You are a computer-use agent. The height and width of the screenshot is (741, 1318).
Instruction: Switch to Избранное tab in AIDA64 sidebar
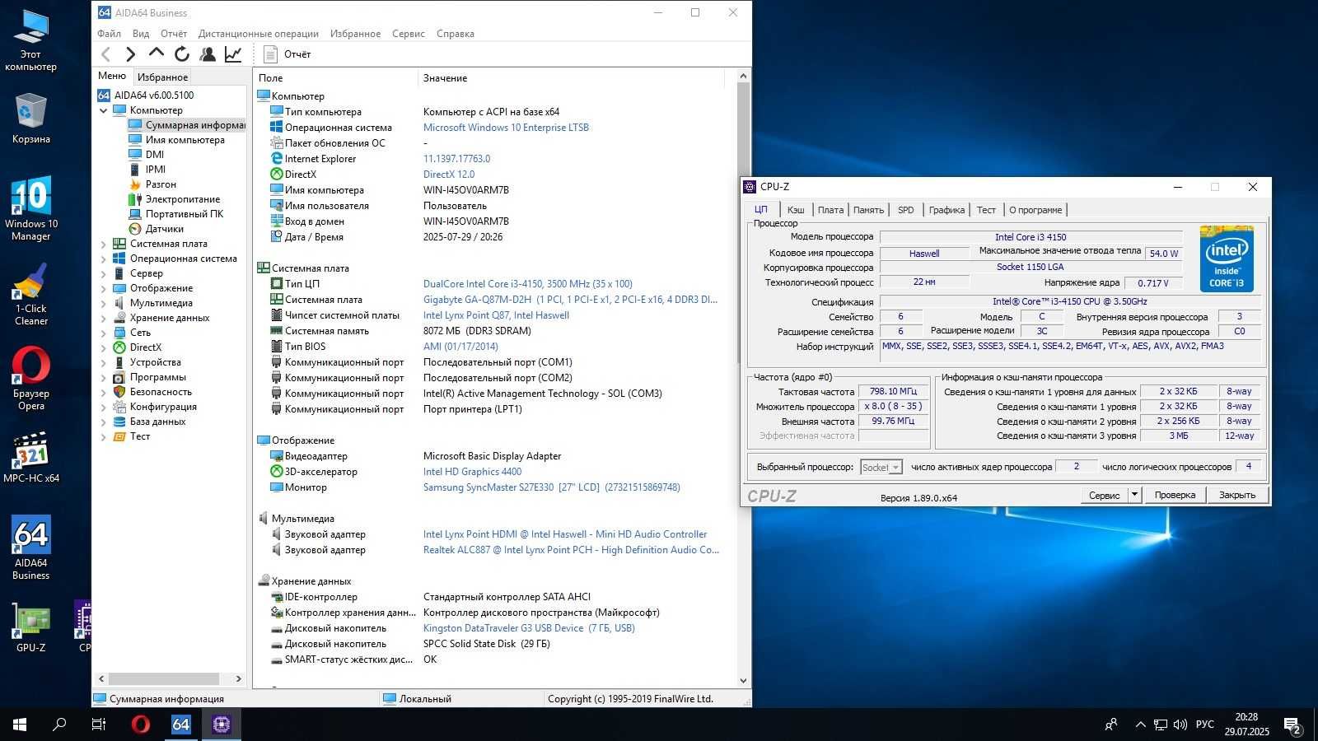162,77
